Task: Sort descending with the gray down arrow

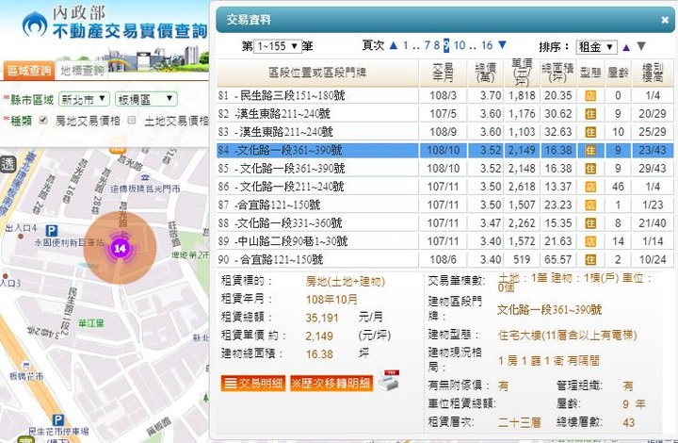Action: 641,46
